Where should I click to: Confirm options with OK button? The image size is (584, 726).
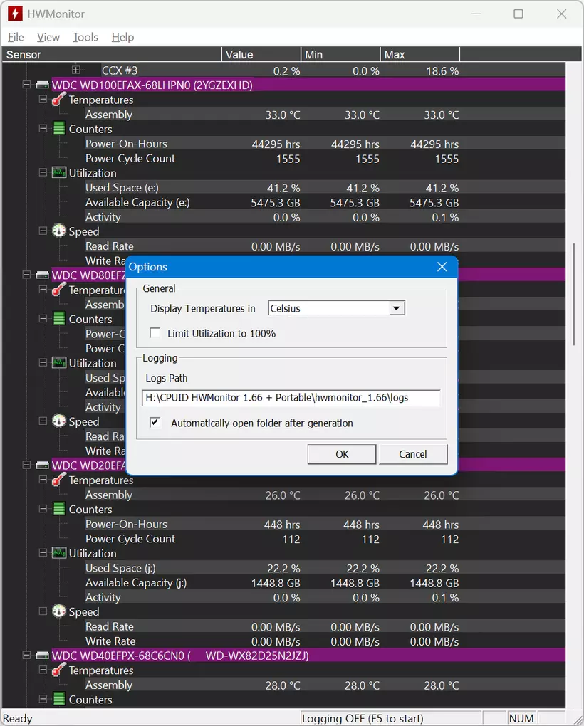(x=342, y=454)
